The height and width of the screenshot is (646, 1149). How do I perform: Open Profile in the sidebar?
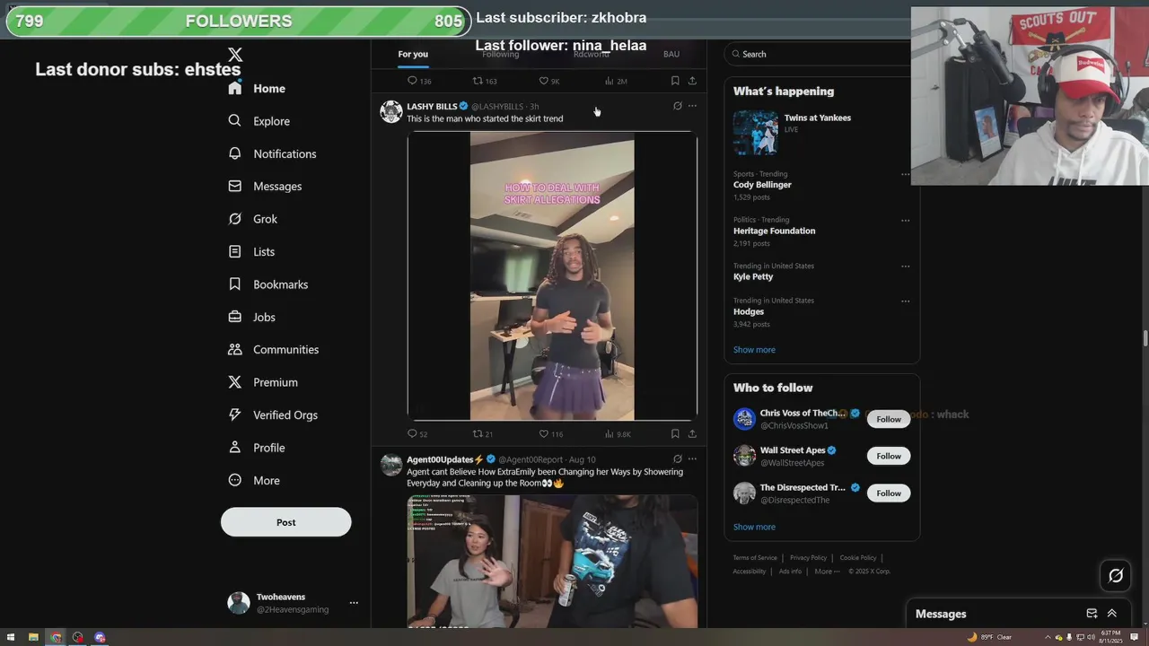pyautogui.click(x=256, y=448)
